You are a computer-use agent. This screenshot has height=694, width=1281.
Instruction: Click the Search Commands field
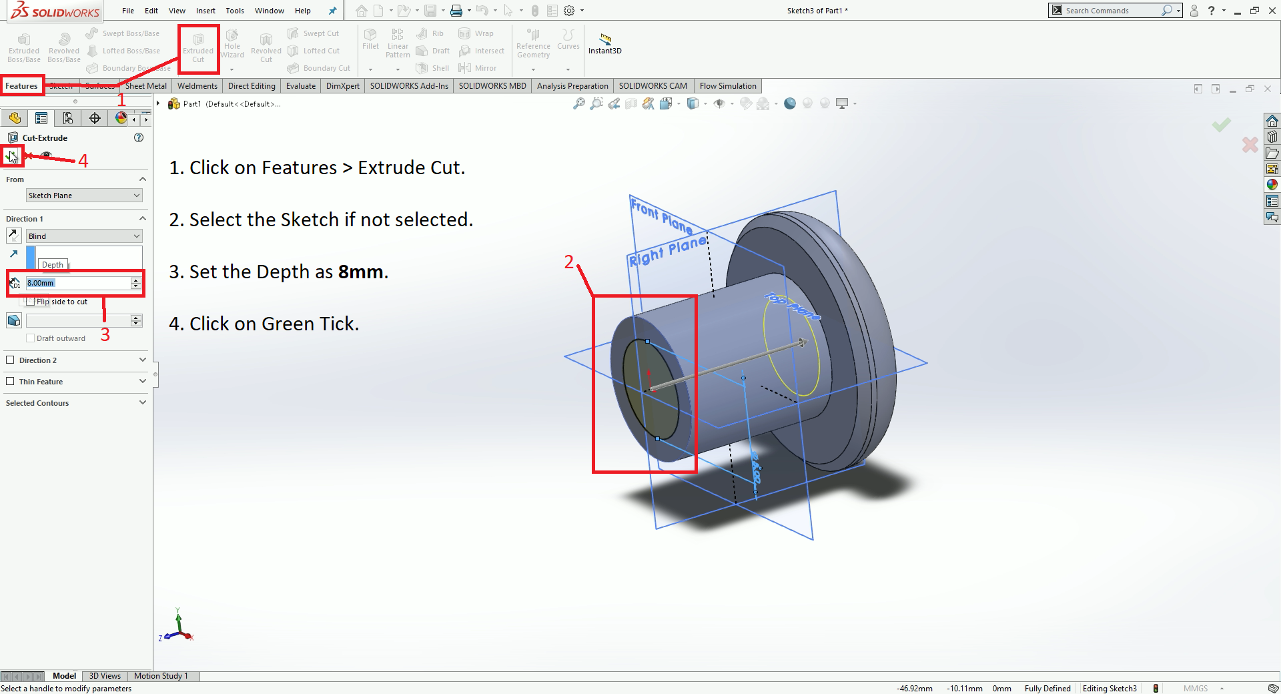(1115, 11)
